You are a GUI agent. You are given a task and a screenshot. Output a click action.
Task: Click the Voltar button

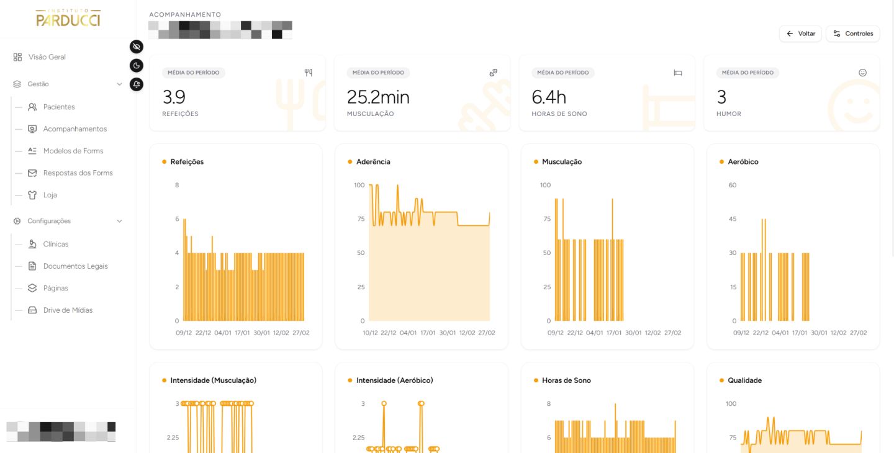coord(801,34)
